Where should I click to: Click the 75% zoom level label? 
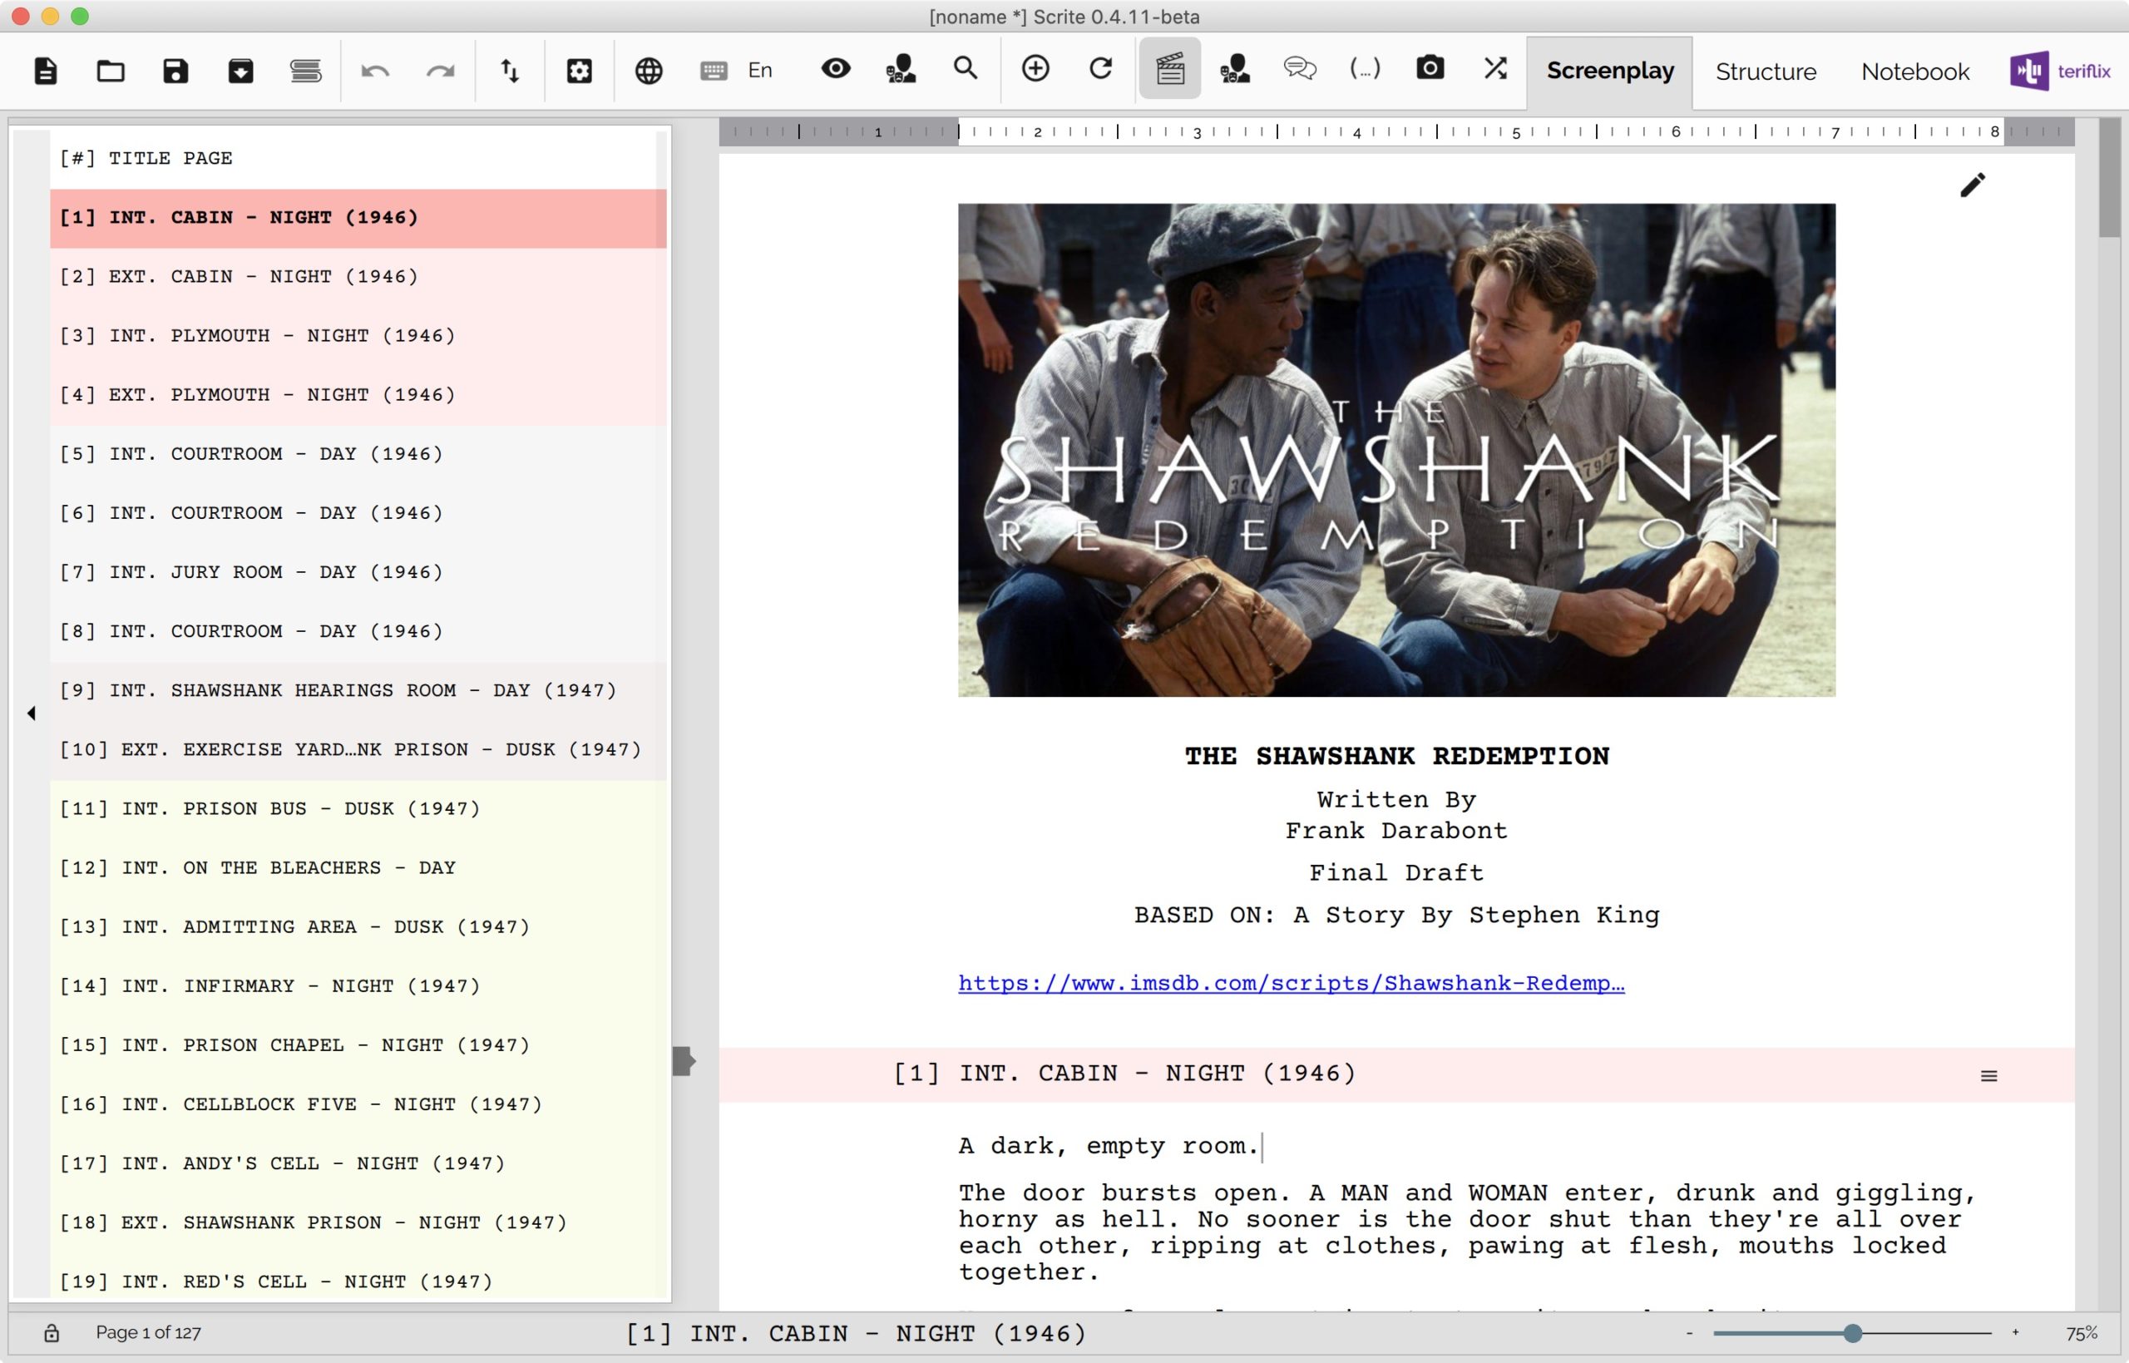(x=2082, y=1334)
